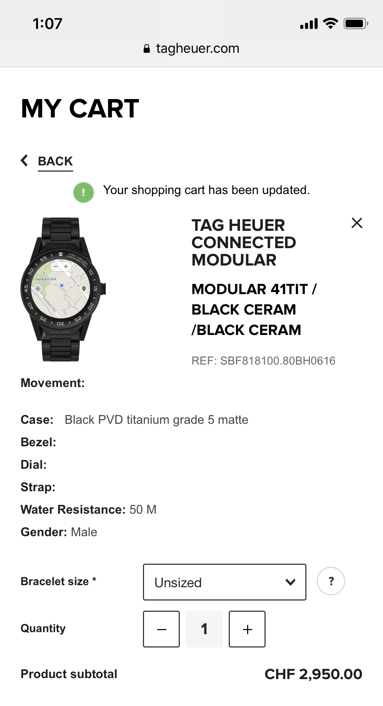This screenshot has width=383, height=706.
Task: Click the lock icon in address bar
Action: click(x=147, y=49)
